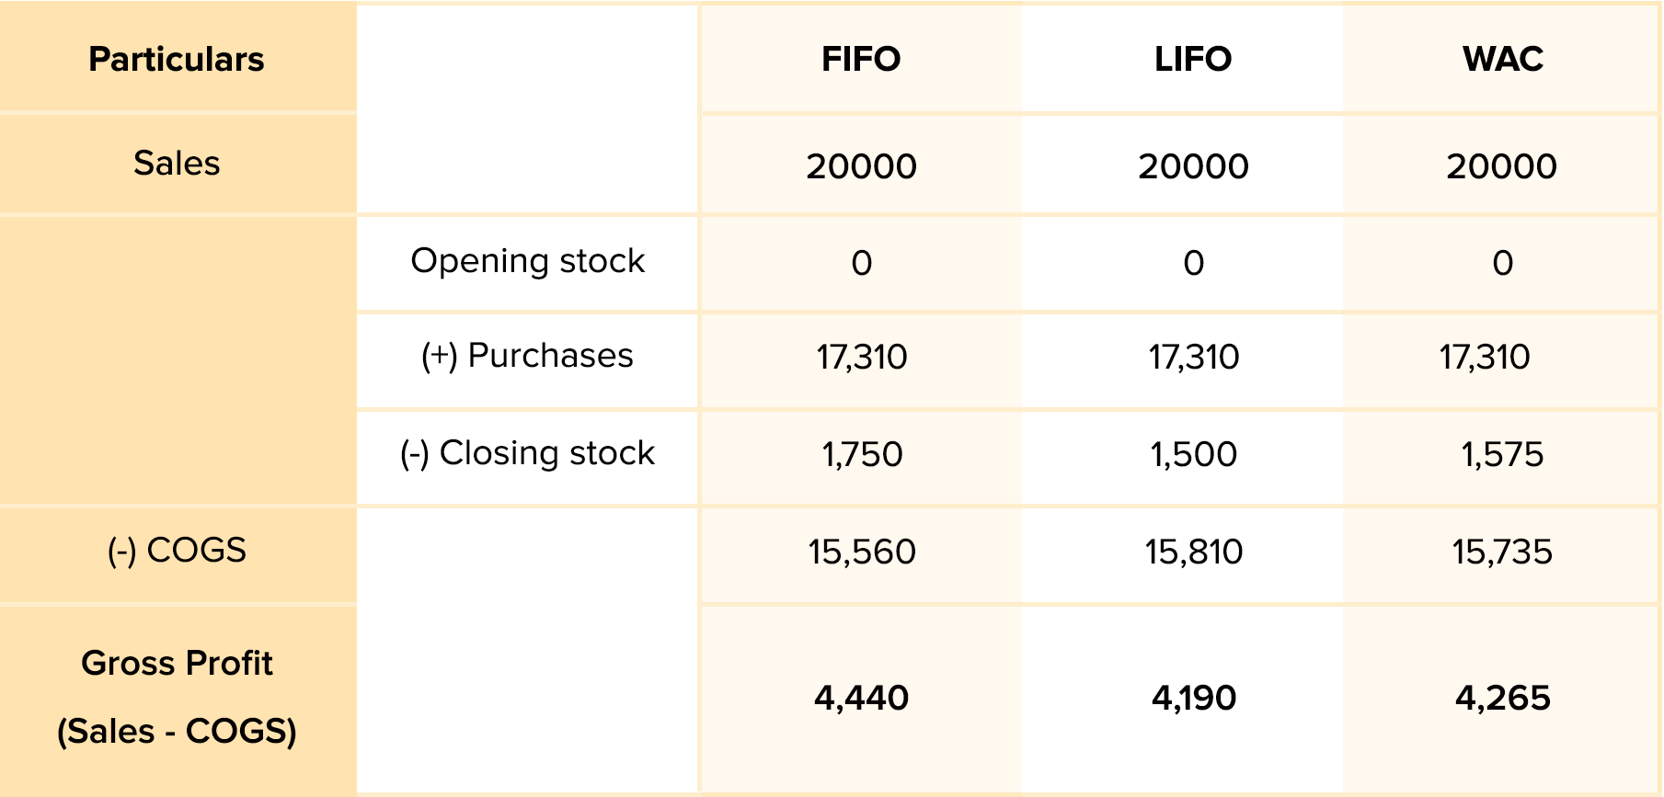
Task: Click the (-) Closing stock label
Action: click(x=528, y=453)
